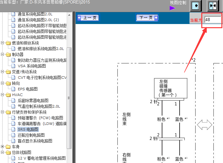Open CVT 电子控制系统电路图 document
Viewport: 223px width, 163px height.
(42, 77)
